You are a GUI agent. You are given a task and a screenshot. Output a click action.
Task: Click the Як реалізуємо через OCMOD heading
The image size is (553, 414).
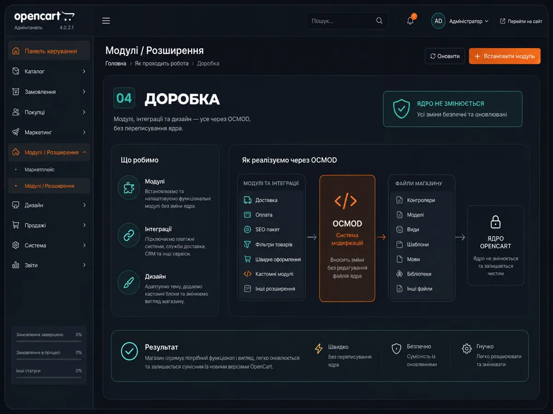[x=289, y=160]
